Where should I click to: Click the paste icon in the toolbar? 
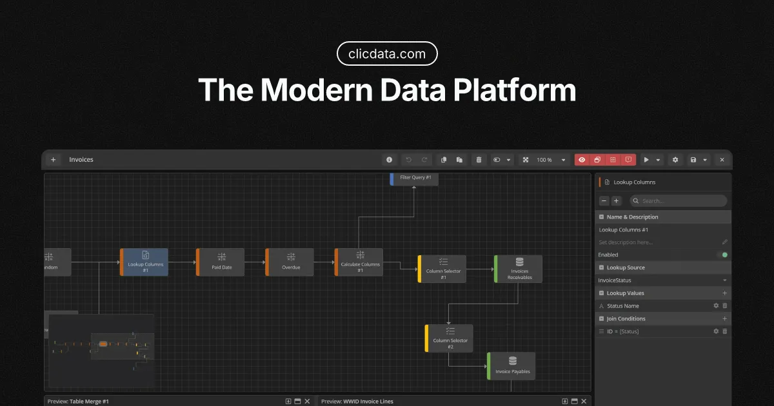(x=459, y=160)
